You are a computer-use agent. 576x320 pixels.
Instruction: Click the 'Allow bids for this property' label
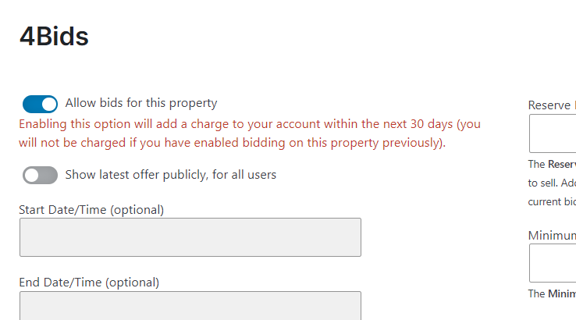[x=141, y=103]
